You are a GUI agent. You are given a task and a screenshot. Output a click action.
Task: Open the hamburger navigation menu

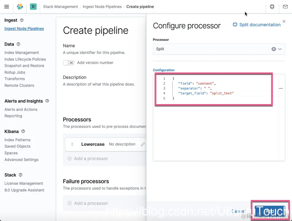coord(6,7)
